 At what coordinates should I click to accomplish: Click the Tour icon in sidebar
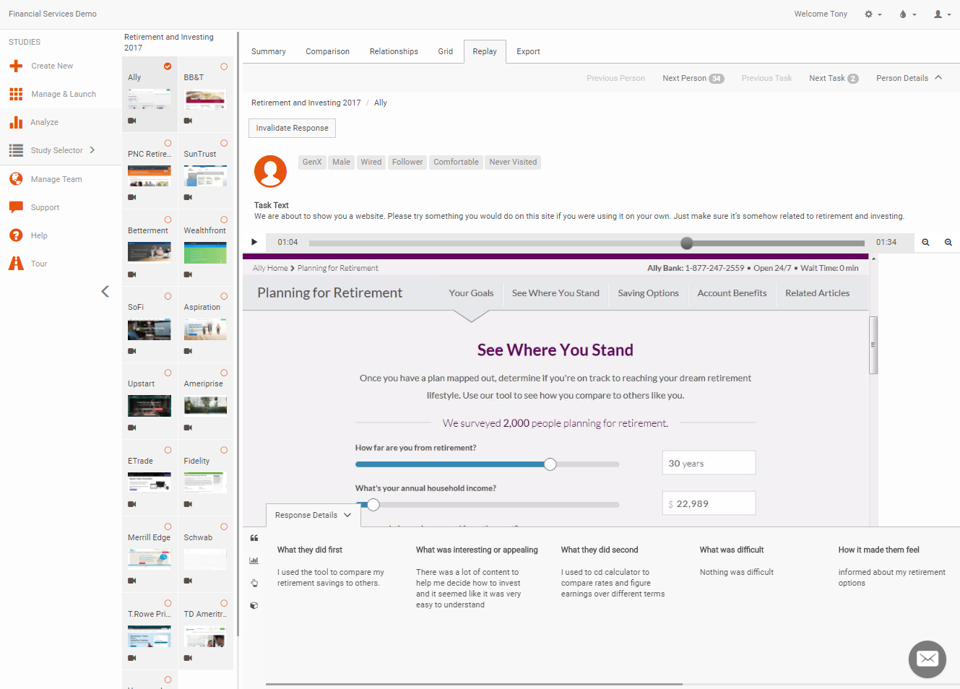(16, 264)
